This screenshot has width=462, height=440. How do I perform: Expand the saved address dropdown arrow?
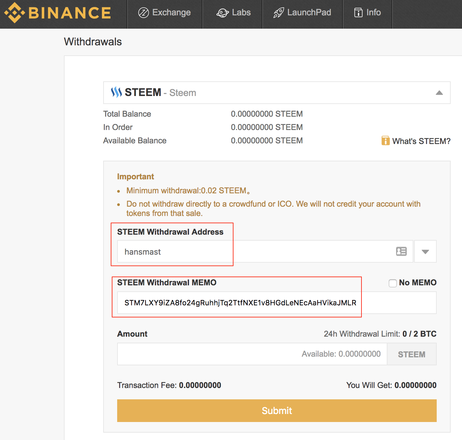(x=425, y=252)
